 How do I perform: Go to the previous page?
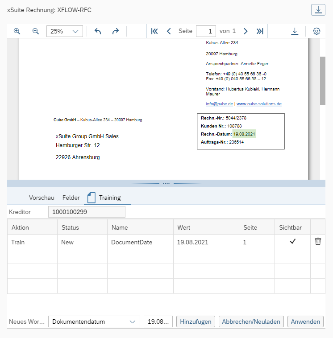pos(169,31)
